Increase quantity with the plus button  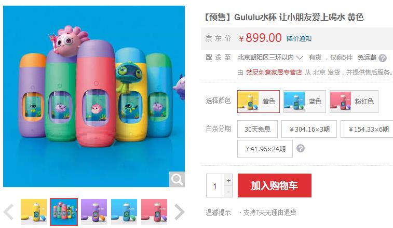pyautogui.click(x=228, y=180)
